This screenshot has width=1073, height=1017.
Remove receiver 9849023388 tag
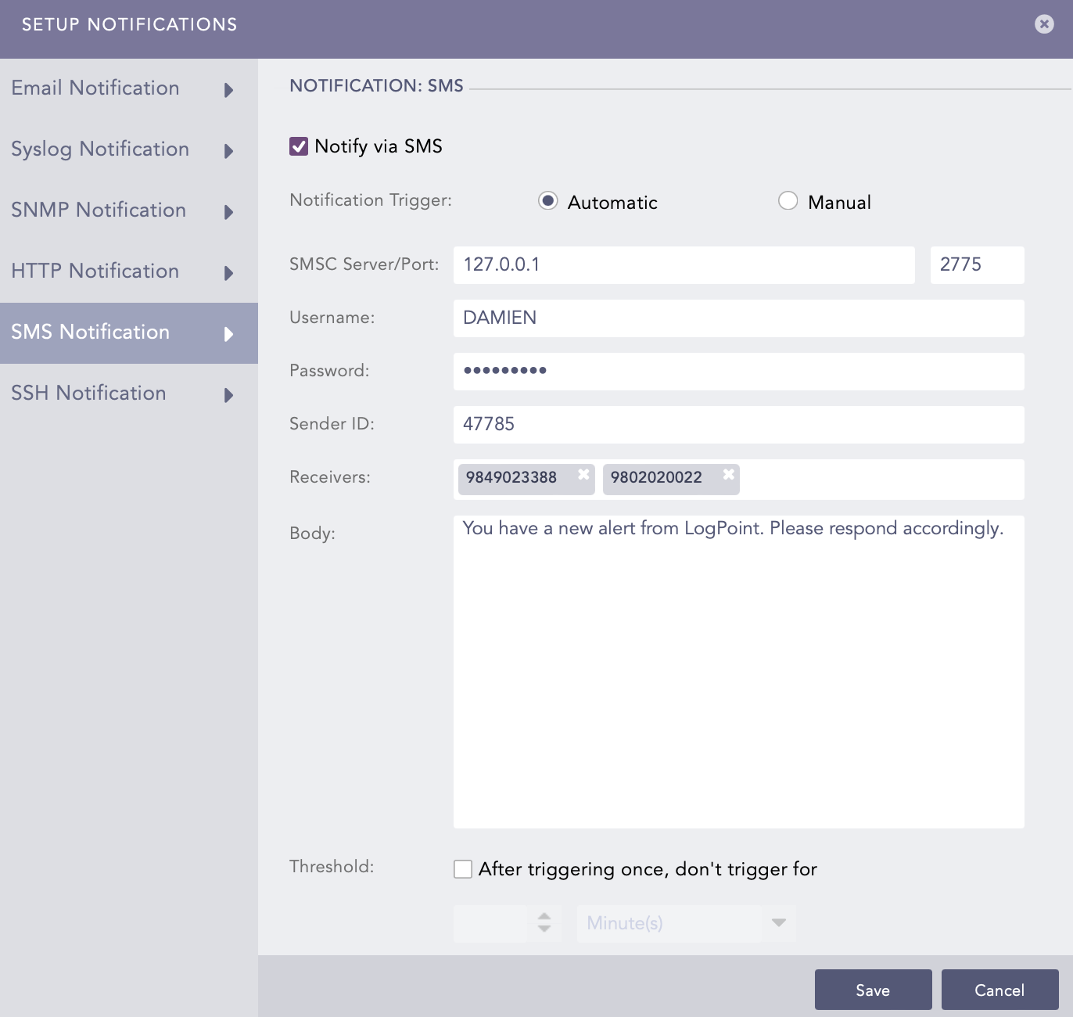pyautogui.click(x=583, y=475)
